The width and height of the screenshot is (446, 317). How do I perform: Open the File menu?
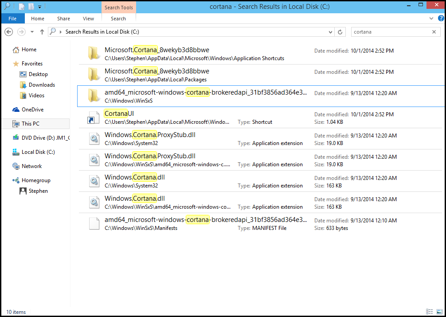tap(12, 19)
